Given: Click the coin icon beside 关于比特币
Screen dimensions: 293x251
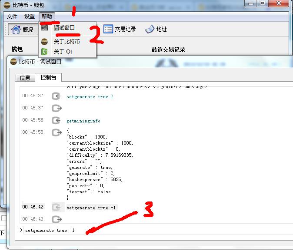Looking at the screenshot, I should (44, 42).
